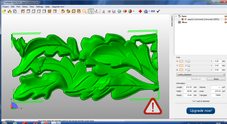Toggle the X cut plane box
Viewport: 227px width, 124px height.
[x=181, y=61]
